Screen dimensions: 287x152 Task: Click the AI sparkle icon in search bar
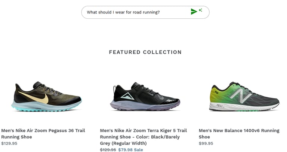tap(201, 10)
